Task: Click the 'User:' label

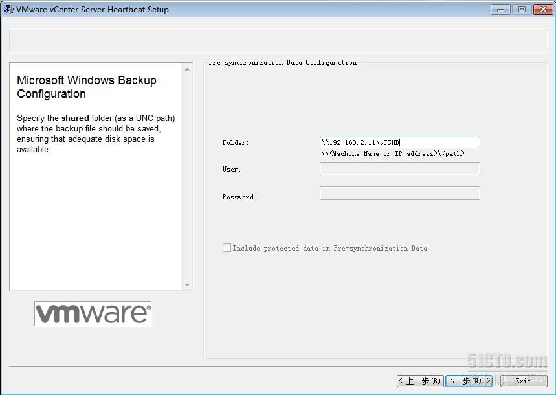Action: click(232, 169)
